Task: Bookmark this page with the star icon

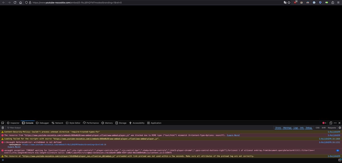Action: 289,2
